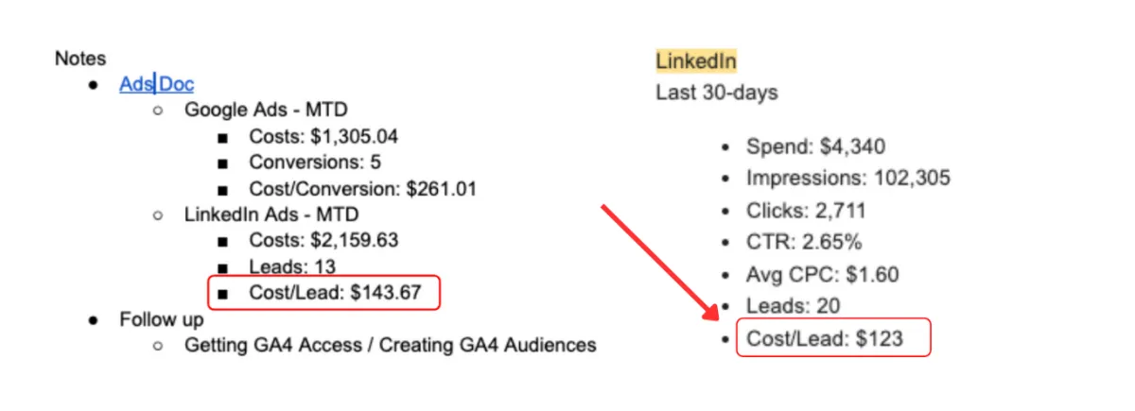This screenshot has width=1135, height=411.
Task: Place cursor on Costs: $2,159.63 line
Action: click(x=323, y=241)
